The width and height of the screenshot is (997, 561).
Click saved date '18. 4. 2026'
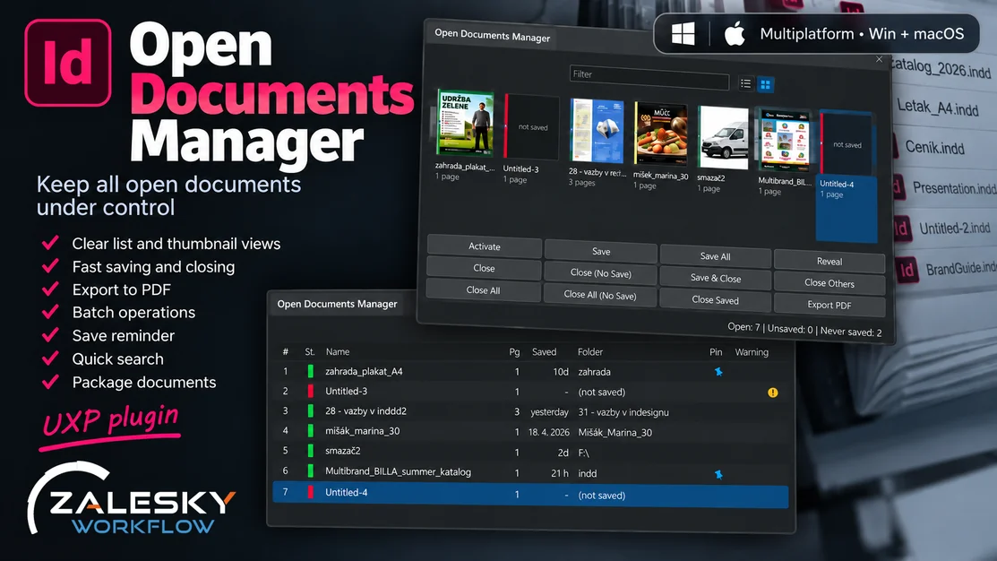tap(548, 432)
